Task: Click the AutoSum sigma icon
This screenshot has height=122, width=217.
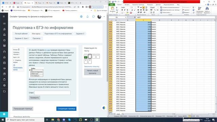Action: point(194,7)
